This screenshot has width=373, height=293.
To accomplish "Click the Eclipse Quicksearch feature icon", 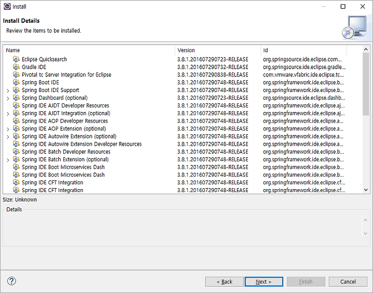I will coord(16,59).
